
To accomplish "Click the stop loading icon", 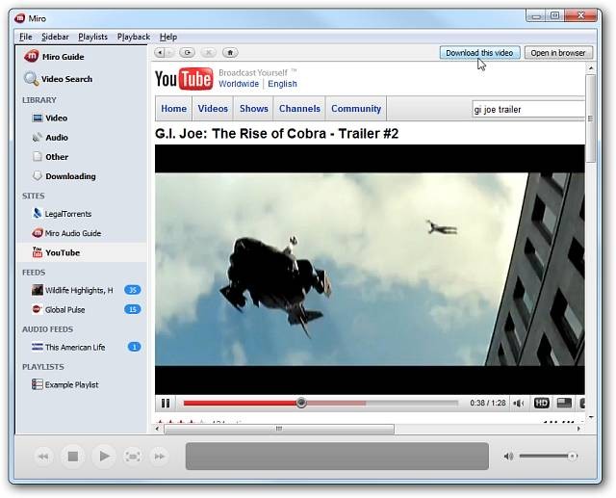I will click(x=209, y=52).
